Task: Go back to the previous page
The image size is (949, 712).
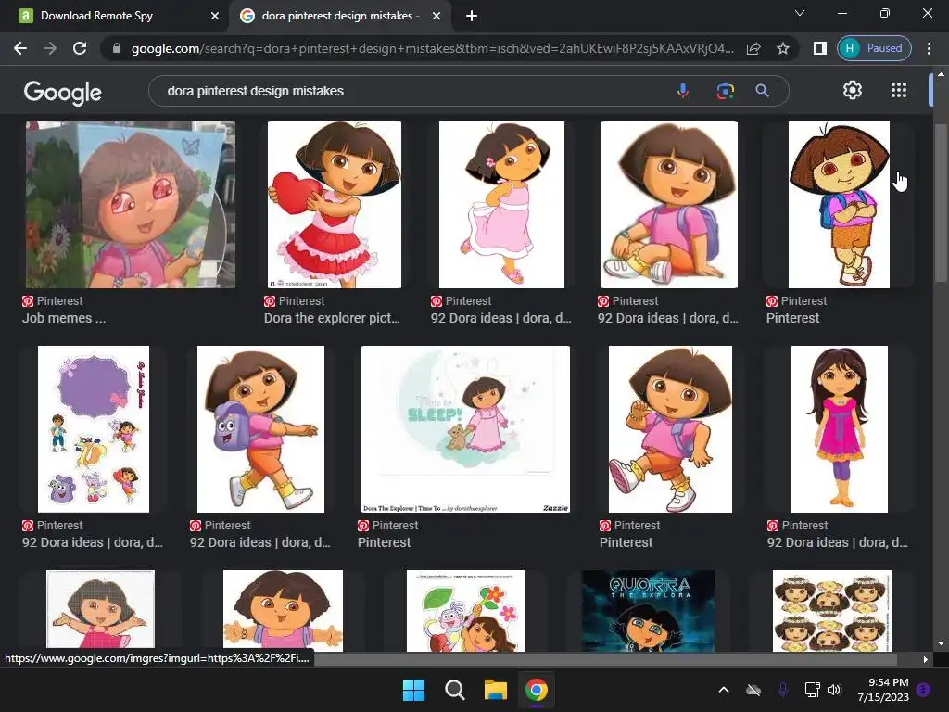Action: click(x=20, y=48)
